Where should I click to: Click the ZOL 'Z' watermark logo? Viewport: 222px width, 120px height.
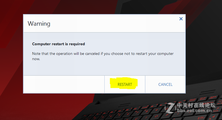170,108
